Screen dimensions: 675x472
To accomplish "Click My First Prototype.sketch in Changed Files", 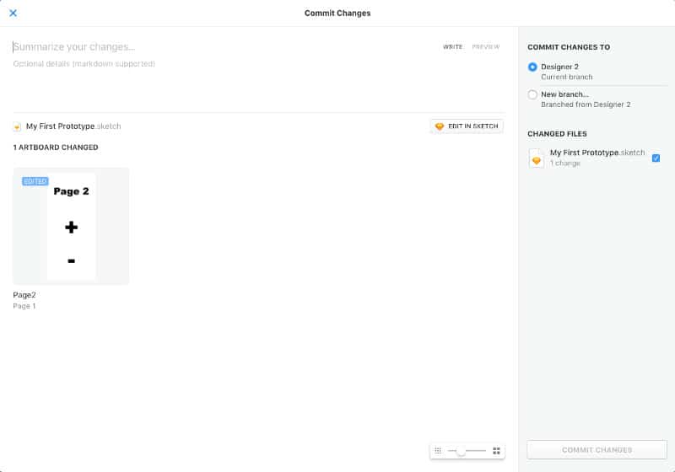I will coord(597,153).
